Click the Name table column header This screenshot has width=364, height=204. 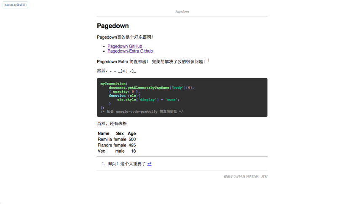pos(103,133)
